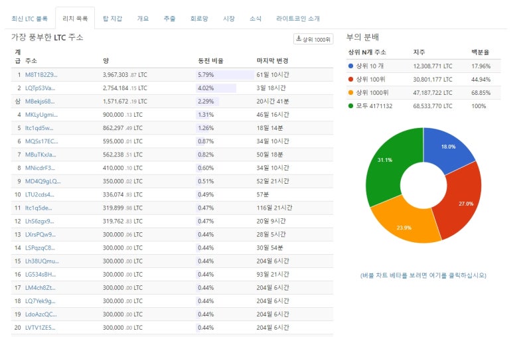The width and height of the screenshot is (531, 337).
Task: Click the 동전 비율 column header
Action: tap(210, 61)
